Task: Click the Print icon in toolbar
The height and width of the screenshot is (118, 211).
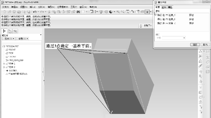Action: [x=19, y=12]
